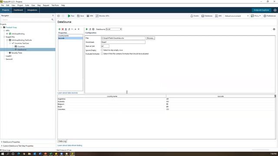This screenshot has height=156, width=278.
Task: Open Windows taskbar search
Action: pyautogui.click(x=8, y=154)
